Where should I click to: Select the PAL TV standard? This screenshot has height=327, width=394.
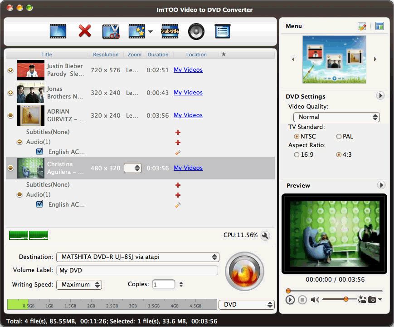339,136
